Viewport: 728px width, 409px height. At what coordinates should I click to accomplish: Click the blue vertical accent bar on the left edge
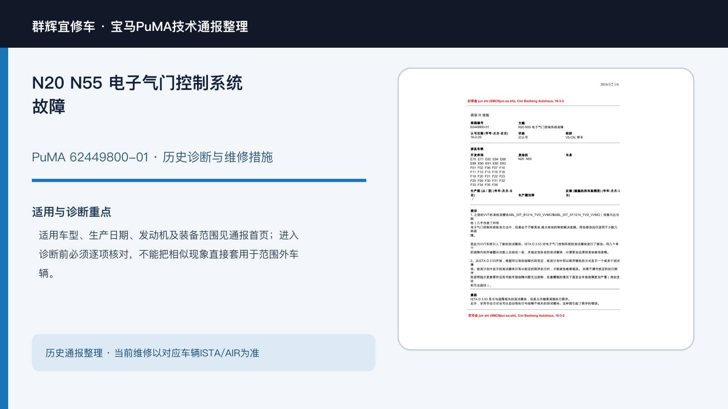pyautogui.click(x=4, y=228)
